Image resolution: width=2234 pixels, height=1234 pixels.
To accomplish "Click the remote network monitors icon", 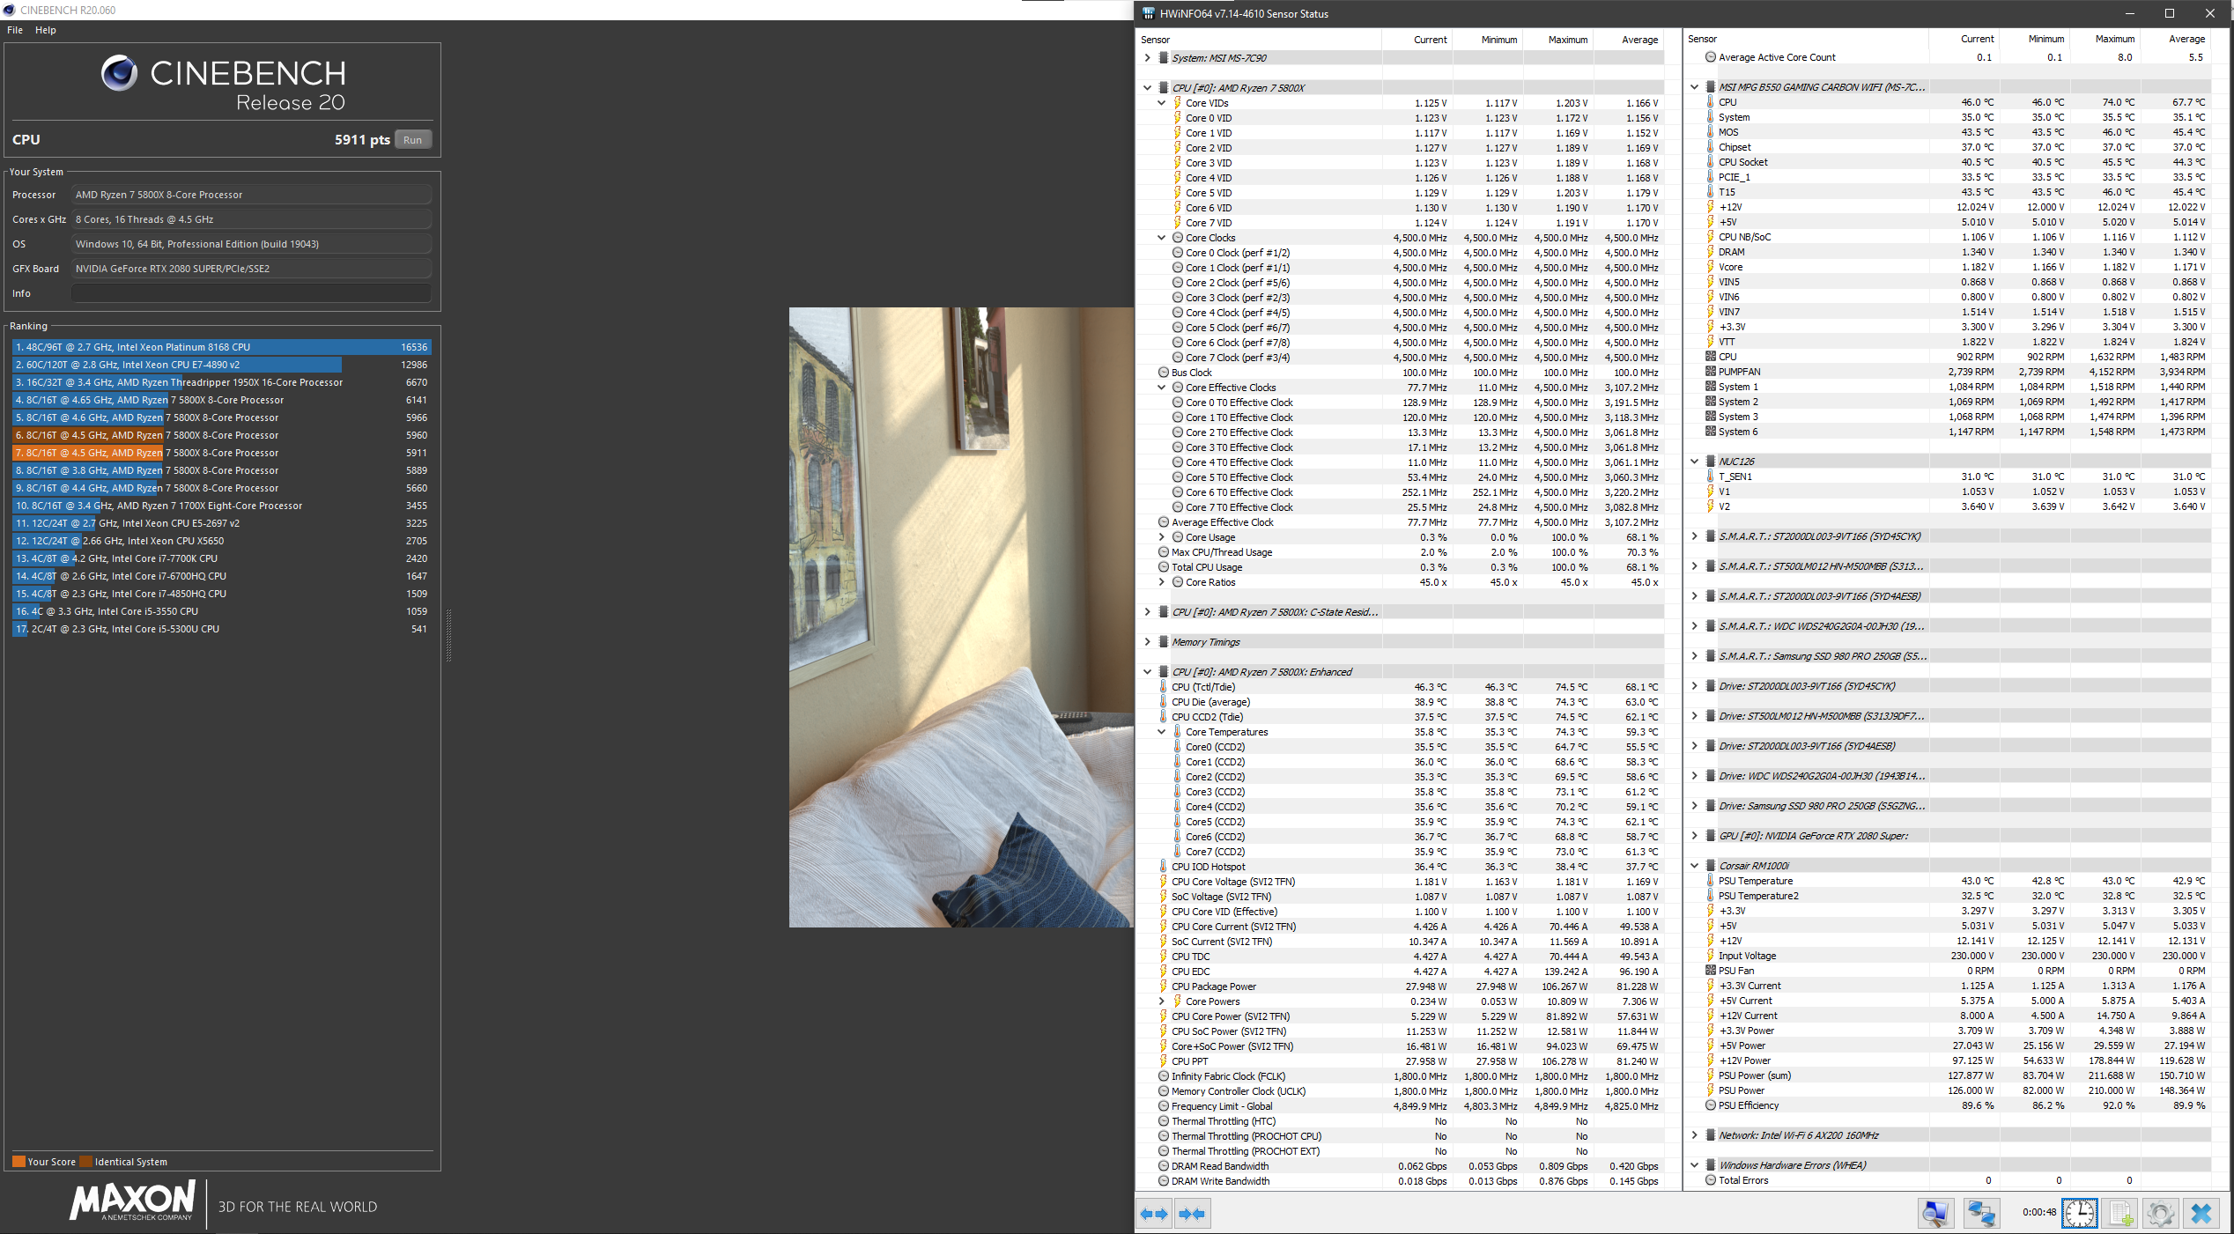I will click(x=1981, y=1214).
